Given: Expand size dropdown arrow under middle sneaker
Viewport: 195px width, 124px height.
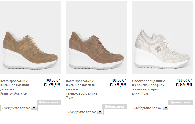Looking at the screenshot, I should click(100, 112).
